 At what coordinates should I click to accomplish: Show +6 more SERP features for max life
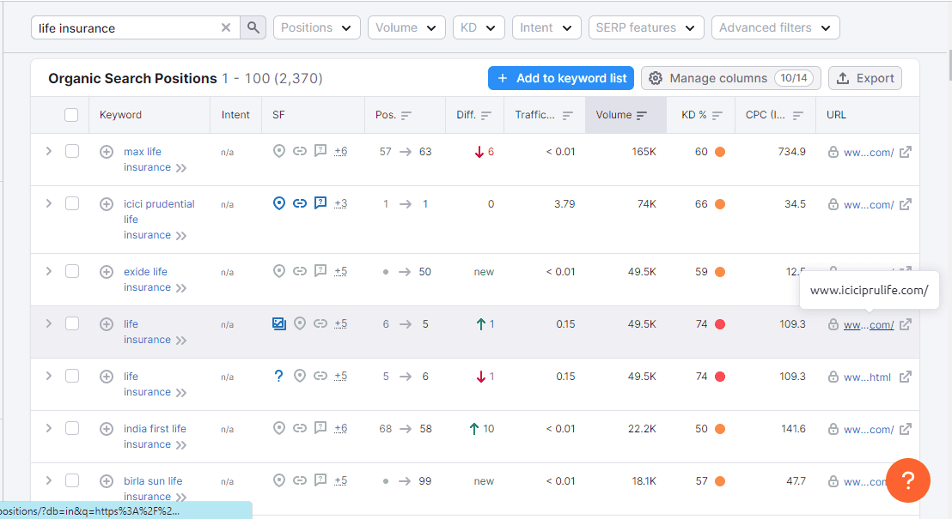coord(340,152)
